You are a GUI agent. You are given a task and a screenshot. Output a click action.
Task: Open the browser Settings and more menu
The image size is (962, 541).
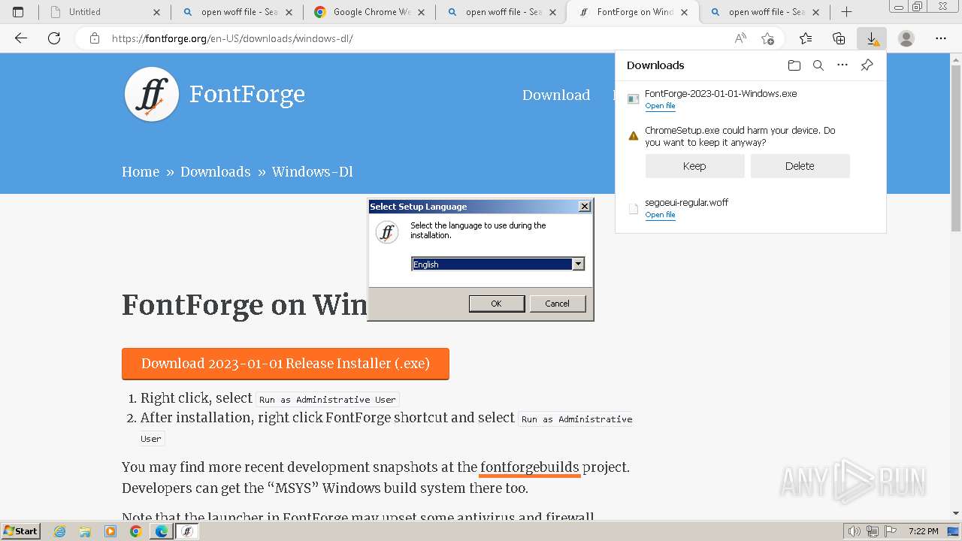coord(941,38)
